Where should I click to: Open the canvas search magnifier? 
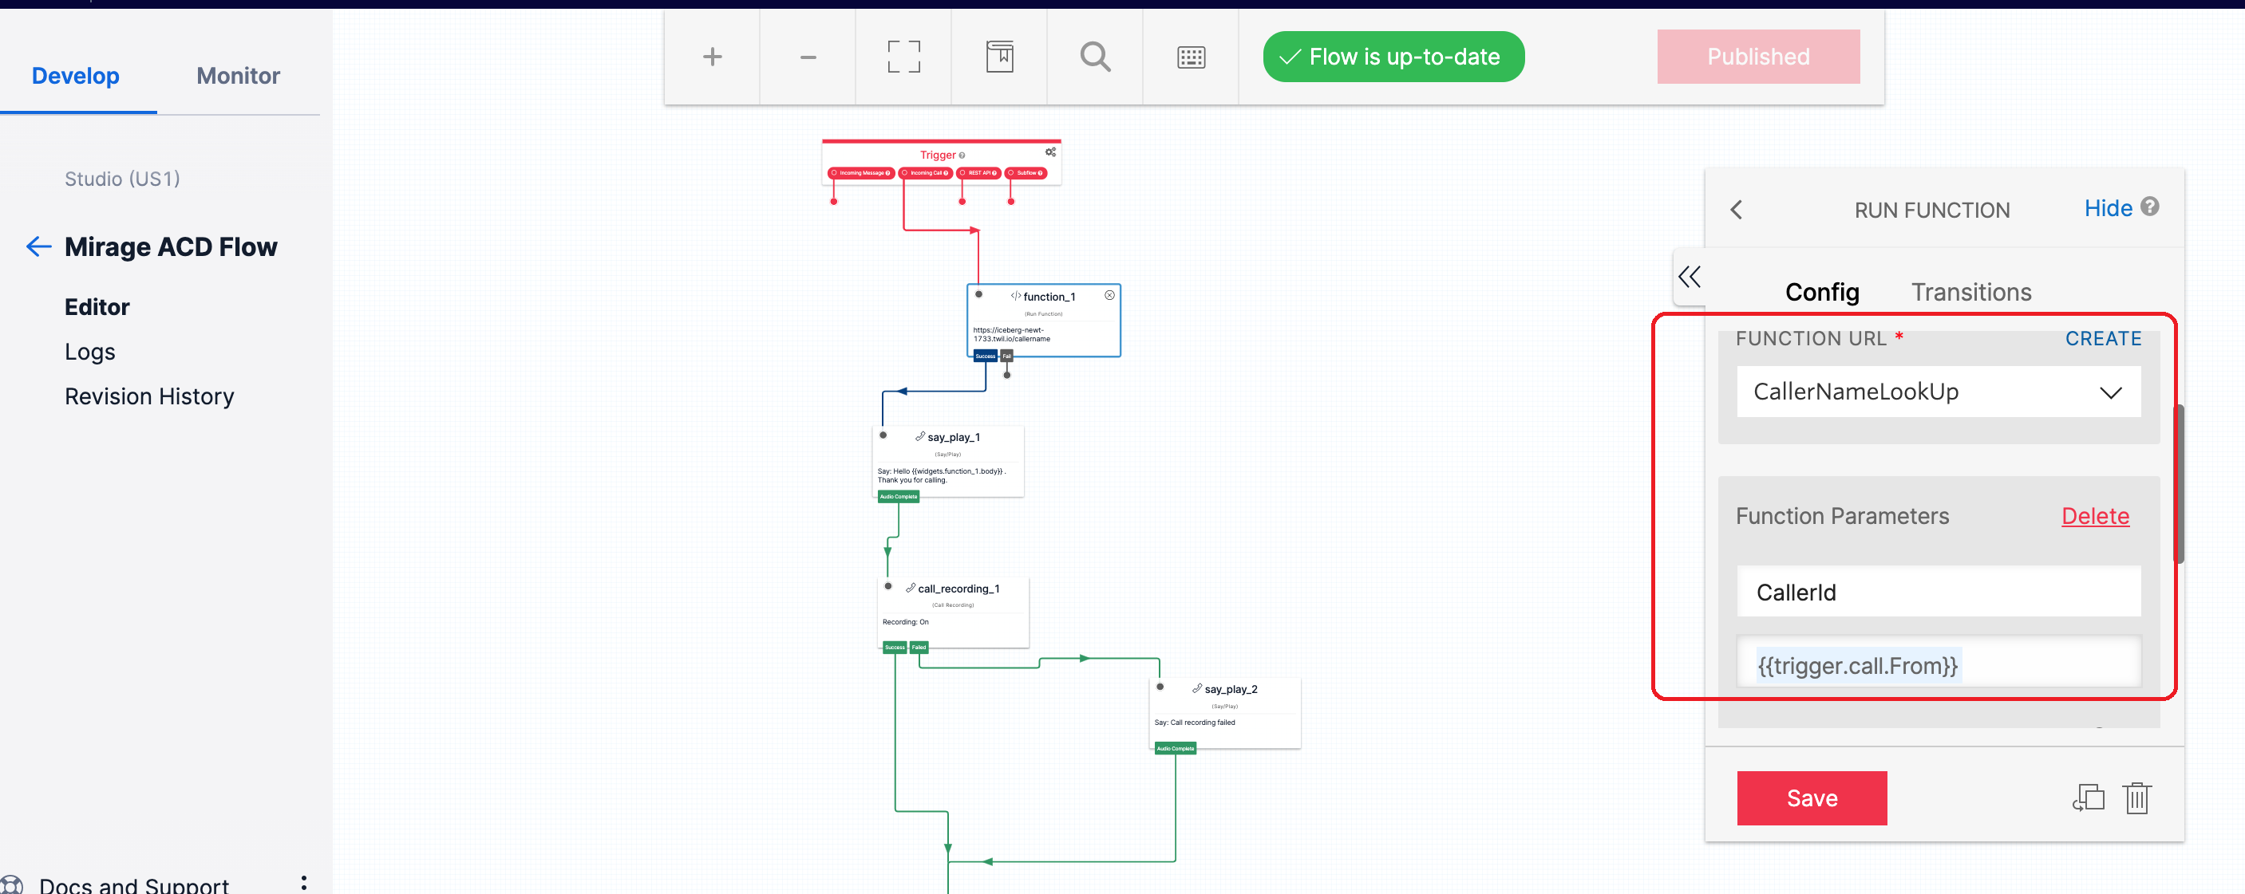tap(1096, 57)
